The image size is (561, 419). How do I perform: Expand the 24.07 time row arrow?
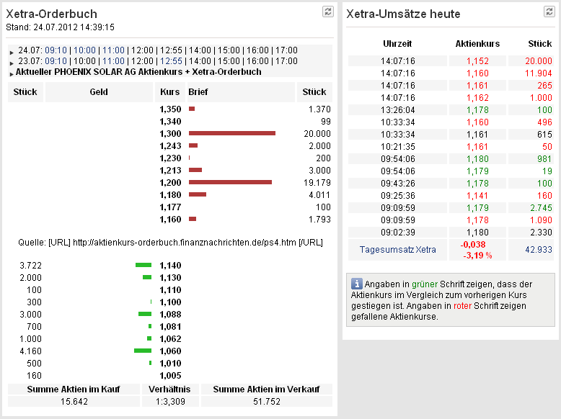[x=12, y=53]
